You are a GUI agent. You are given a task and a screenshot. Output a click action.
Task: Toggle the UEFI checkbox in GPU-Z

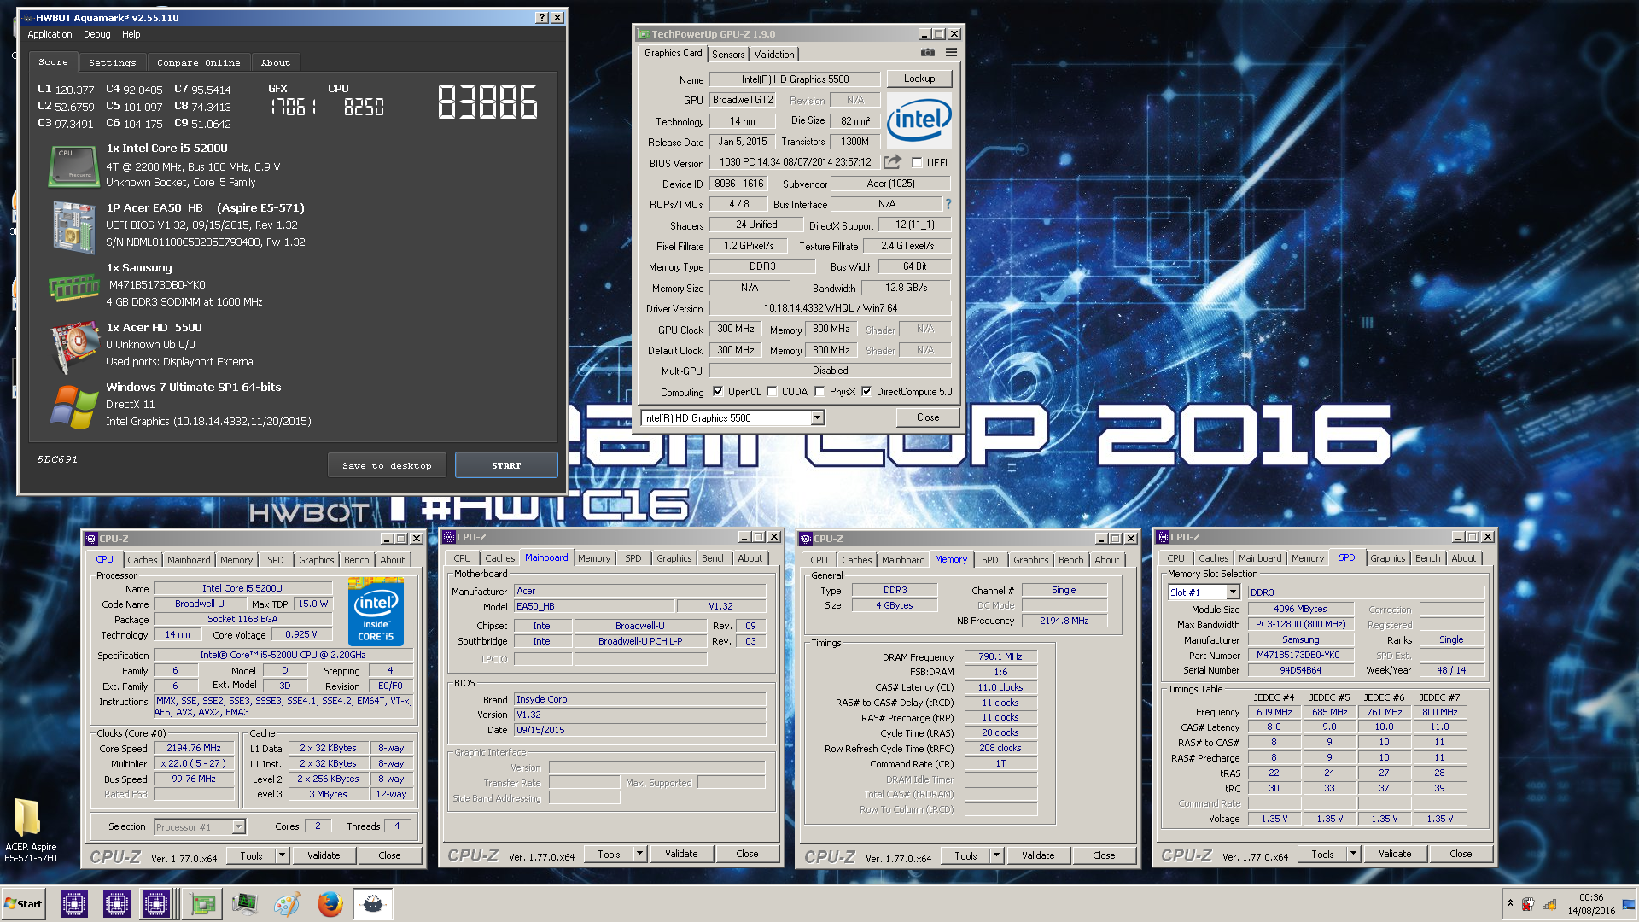[917, 163]
